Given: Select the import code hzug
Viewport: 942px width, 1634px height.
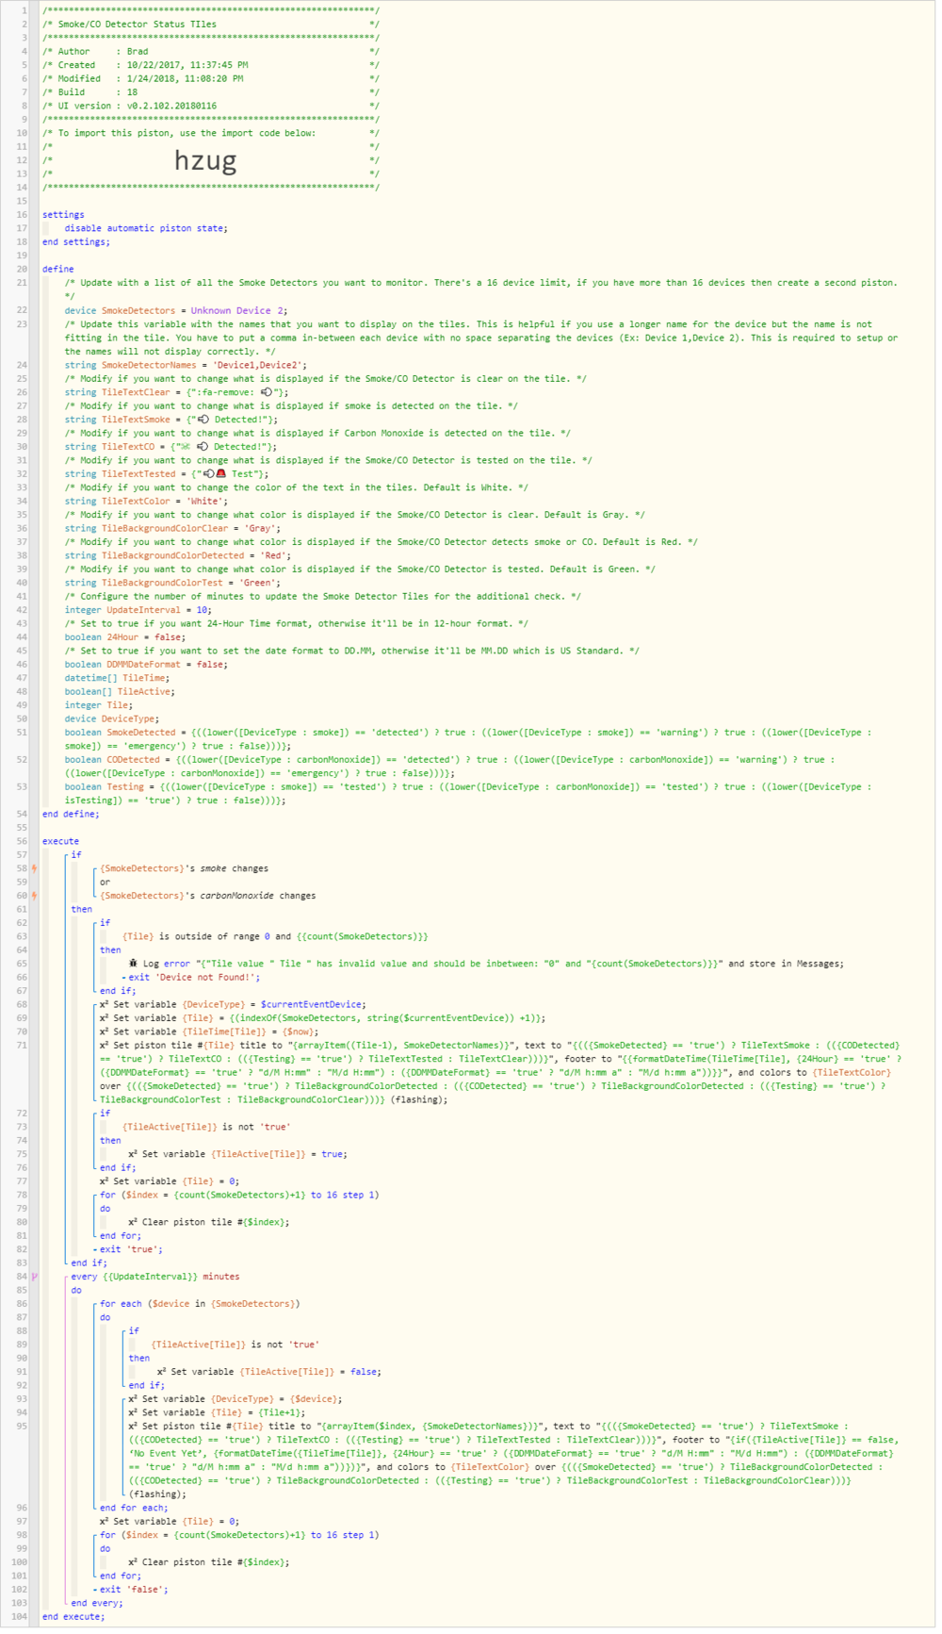Looking at the screenshot, I should pos(205,161).
